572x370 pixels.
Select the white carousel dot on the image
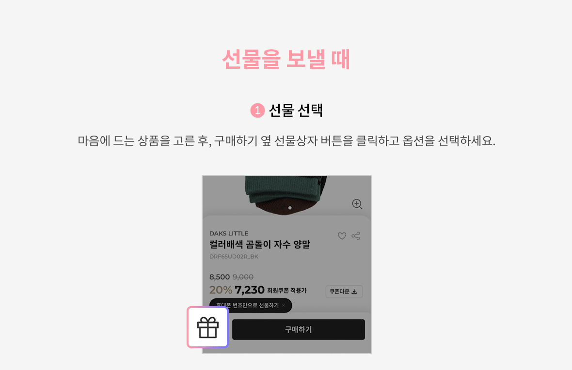(290, 208)
